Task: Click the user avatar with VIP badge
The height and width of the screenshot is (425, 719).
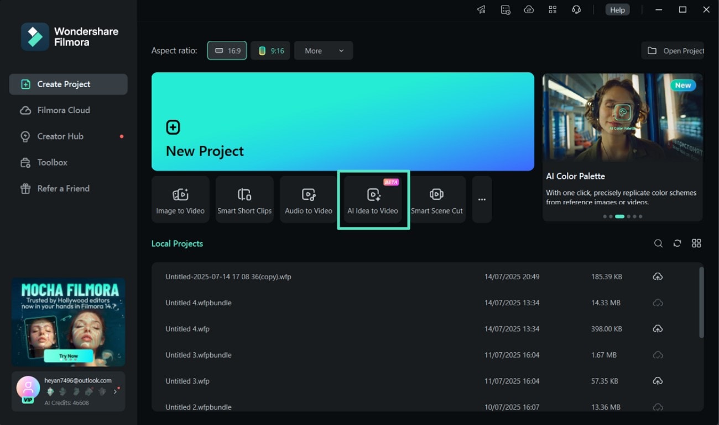Action: click(x=28, y=389)
